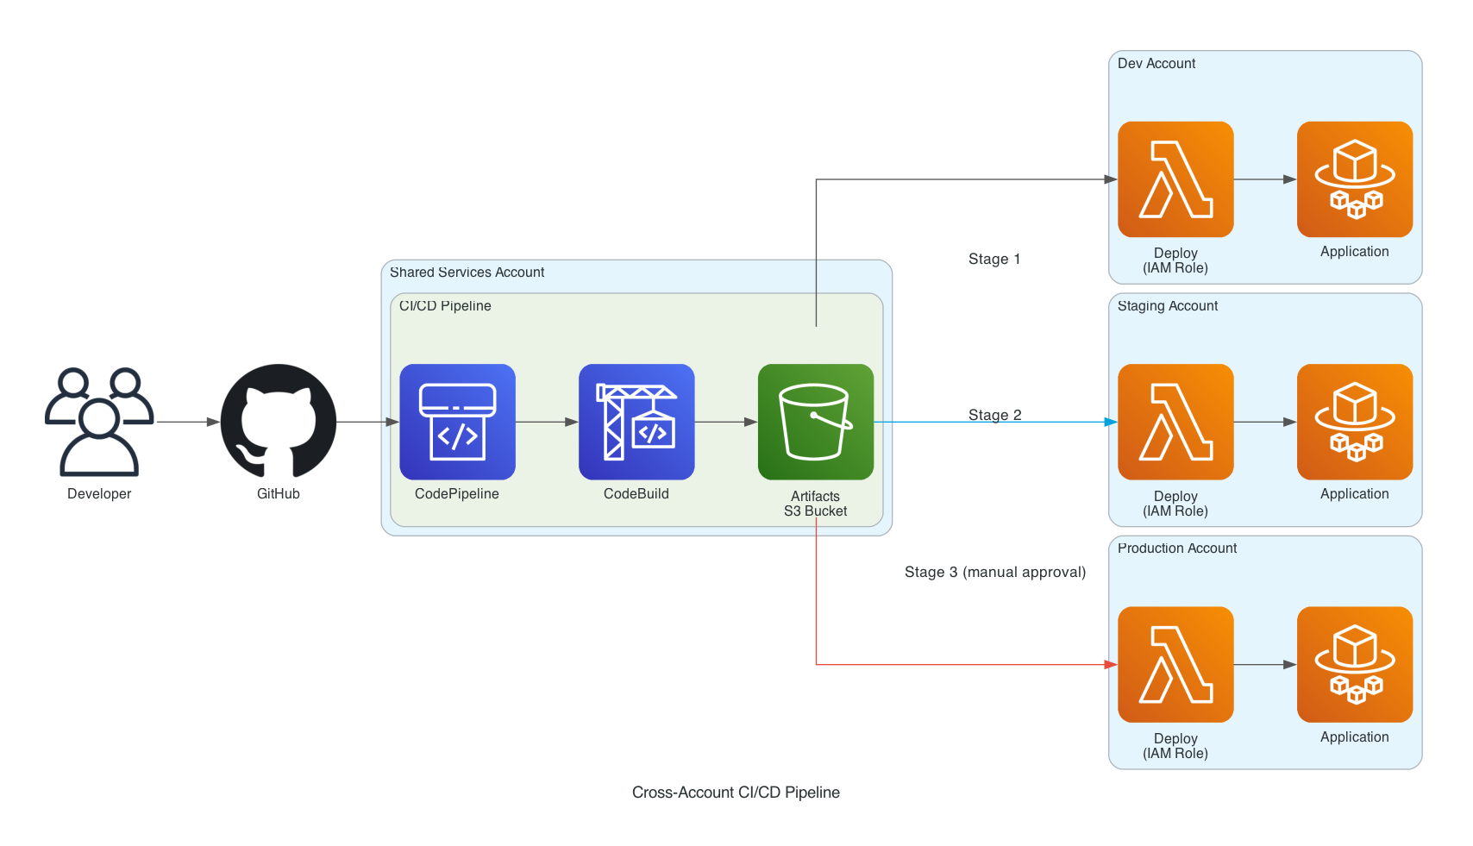The height and width of the screenshot is (846, 1473).
Task: Click the Production Account Application icon
Action: coord(1355,664)
